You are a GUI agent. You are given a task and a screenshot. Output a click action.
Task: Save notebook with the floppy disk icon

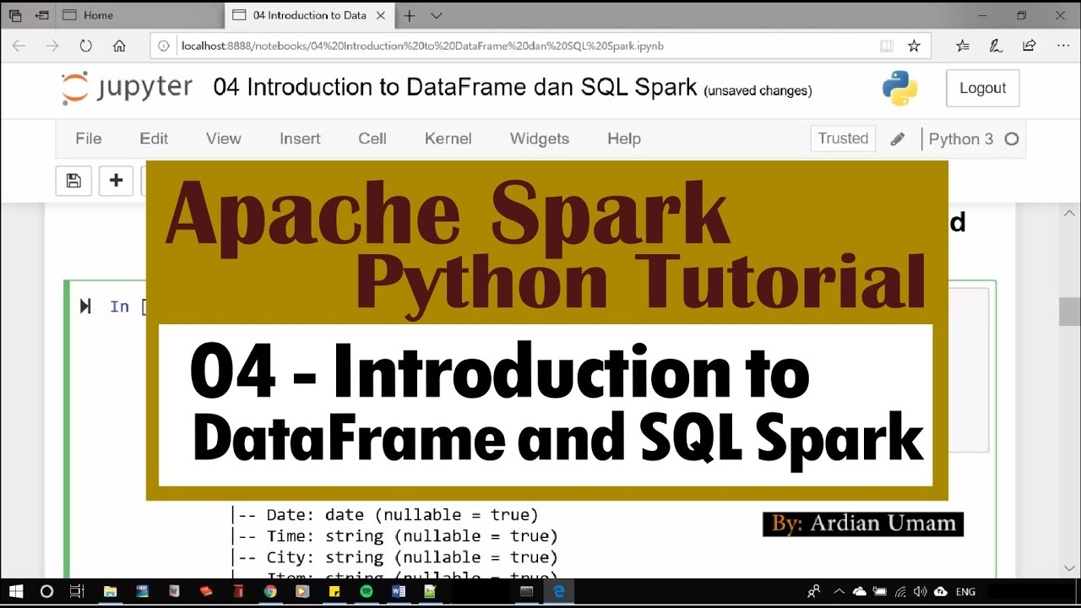tap(73, 181)
